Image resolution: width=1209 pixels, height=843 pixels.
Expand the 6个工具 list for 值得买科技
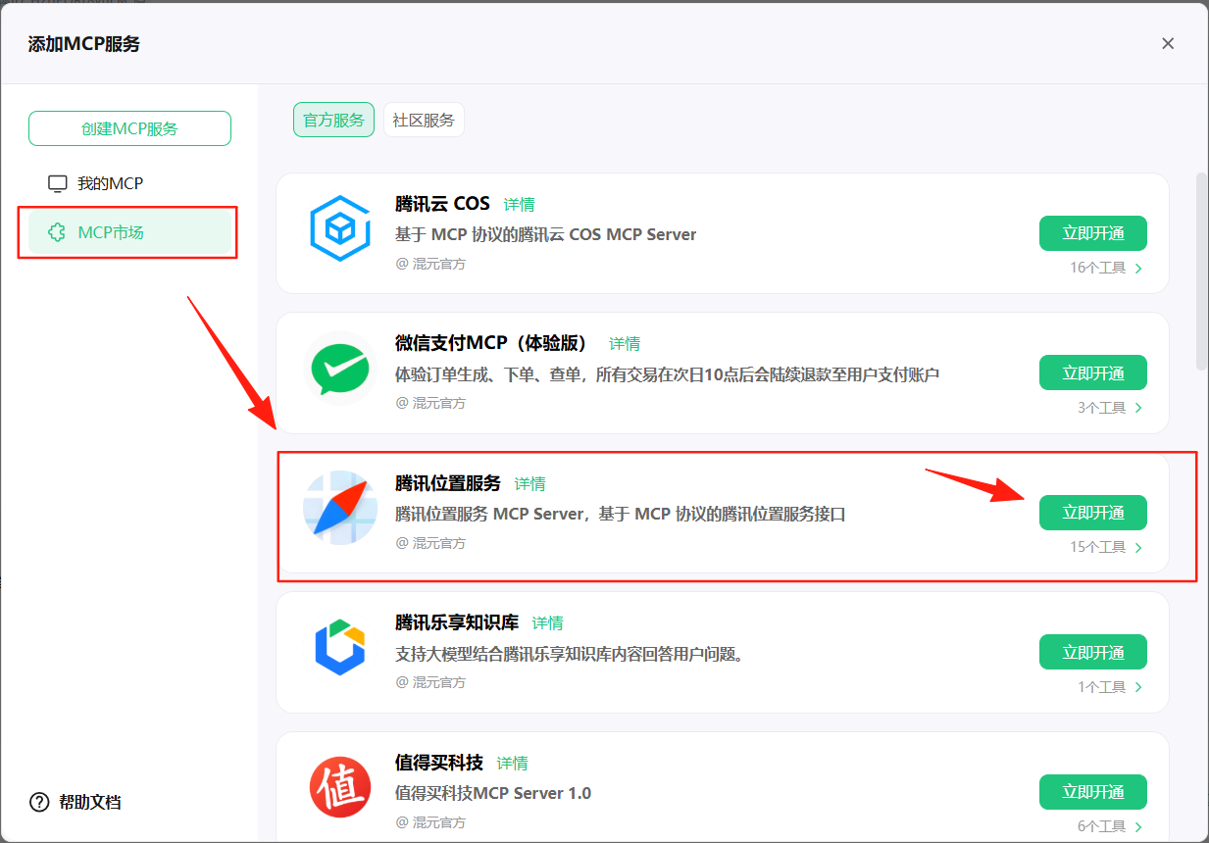coord(1110,826)
